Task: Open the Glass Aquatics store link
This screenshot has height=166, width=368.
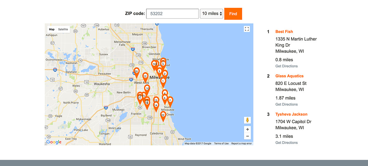Action: click(289, 76)
